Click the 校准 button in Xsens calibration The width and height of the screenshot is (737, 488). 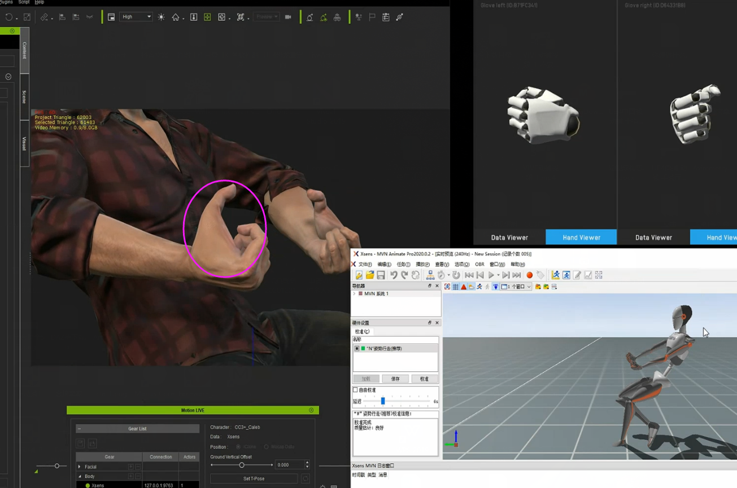[424, 379]
